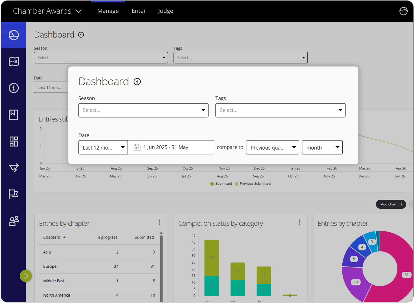This screenshot has height=304, width=414.
Task: Open the arrow-flow icon in the sidebar
Action: 14,167
